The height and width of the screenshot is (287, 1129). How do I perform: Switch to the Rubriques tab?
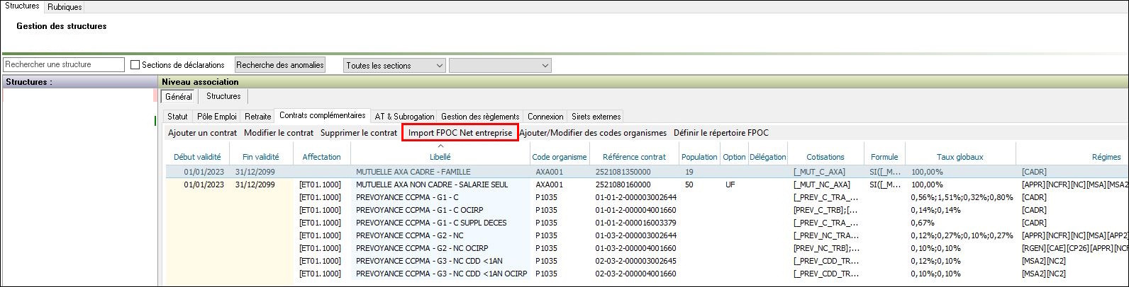click(x=65, y=7)
